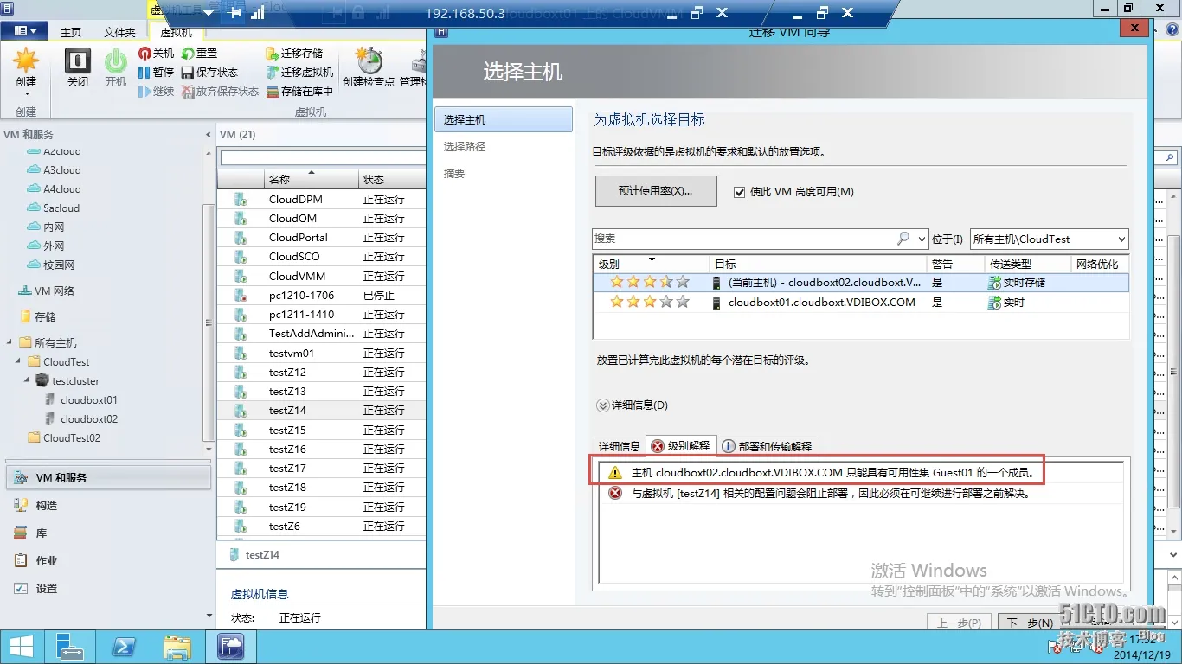The width and height of the screenshot is (1182, 664).
Task: Collapse the CloudTest host group
Action: pyautogui.click(x=18, y=362)
